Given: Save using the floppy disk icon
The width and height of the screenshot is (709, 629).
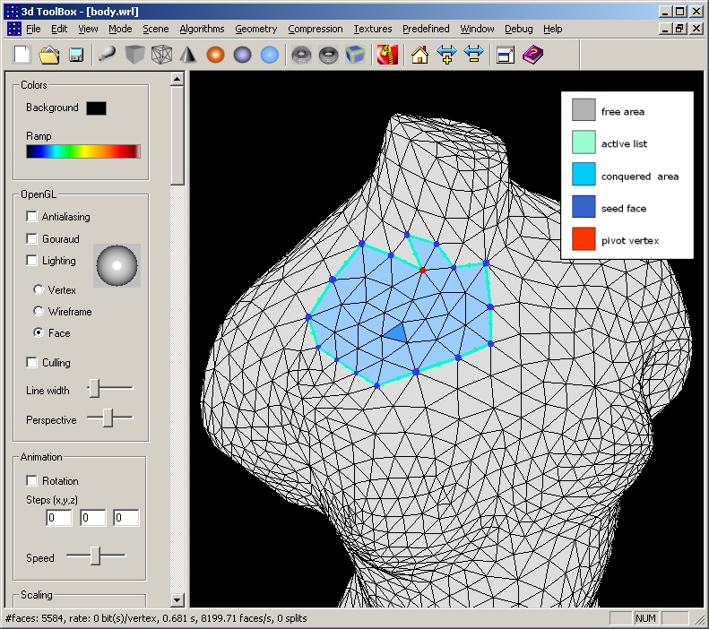Looking at the screenshot, I should pyautogui.click(x=76, y=55).
